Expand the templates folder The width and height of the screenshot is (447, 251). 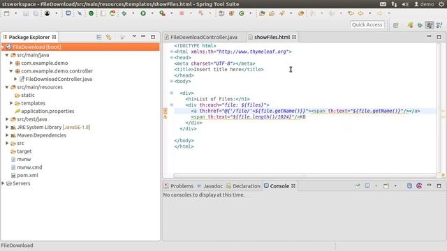(x=11, y=103)
